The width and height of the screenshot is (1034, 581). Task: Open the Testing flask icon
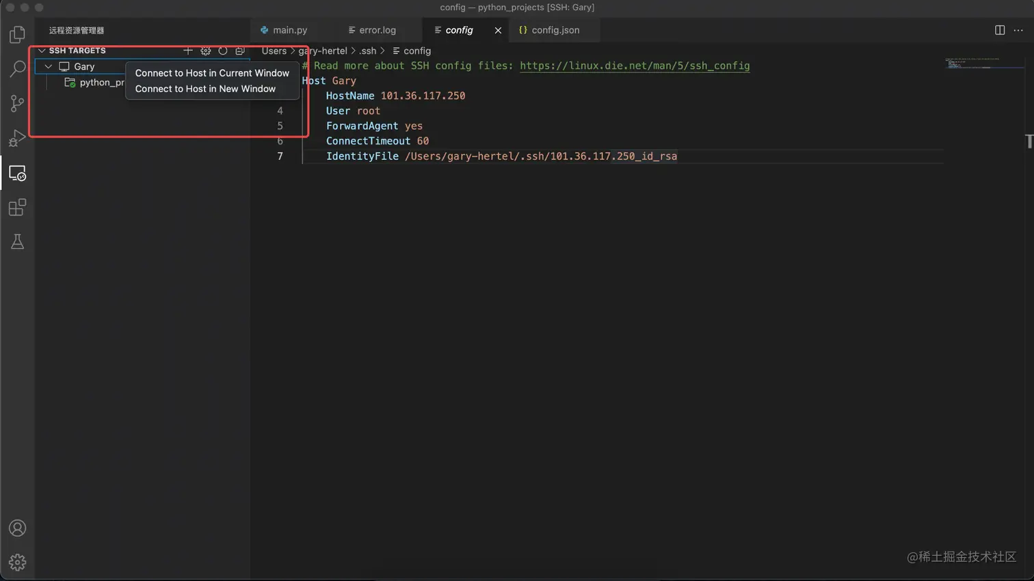coord(18,241)
